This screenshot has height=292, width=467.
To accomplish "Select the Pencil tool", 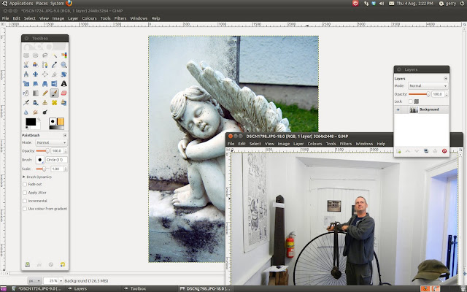I will (x=45, y=93).
